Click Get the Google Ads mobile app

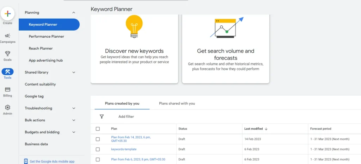tap(52, 162)
